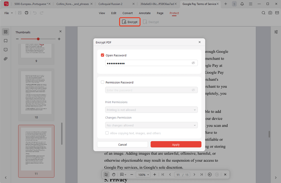Expand the Changes Permission dropdown

click(x=151, y=125)
